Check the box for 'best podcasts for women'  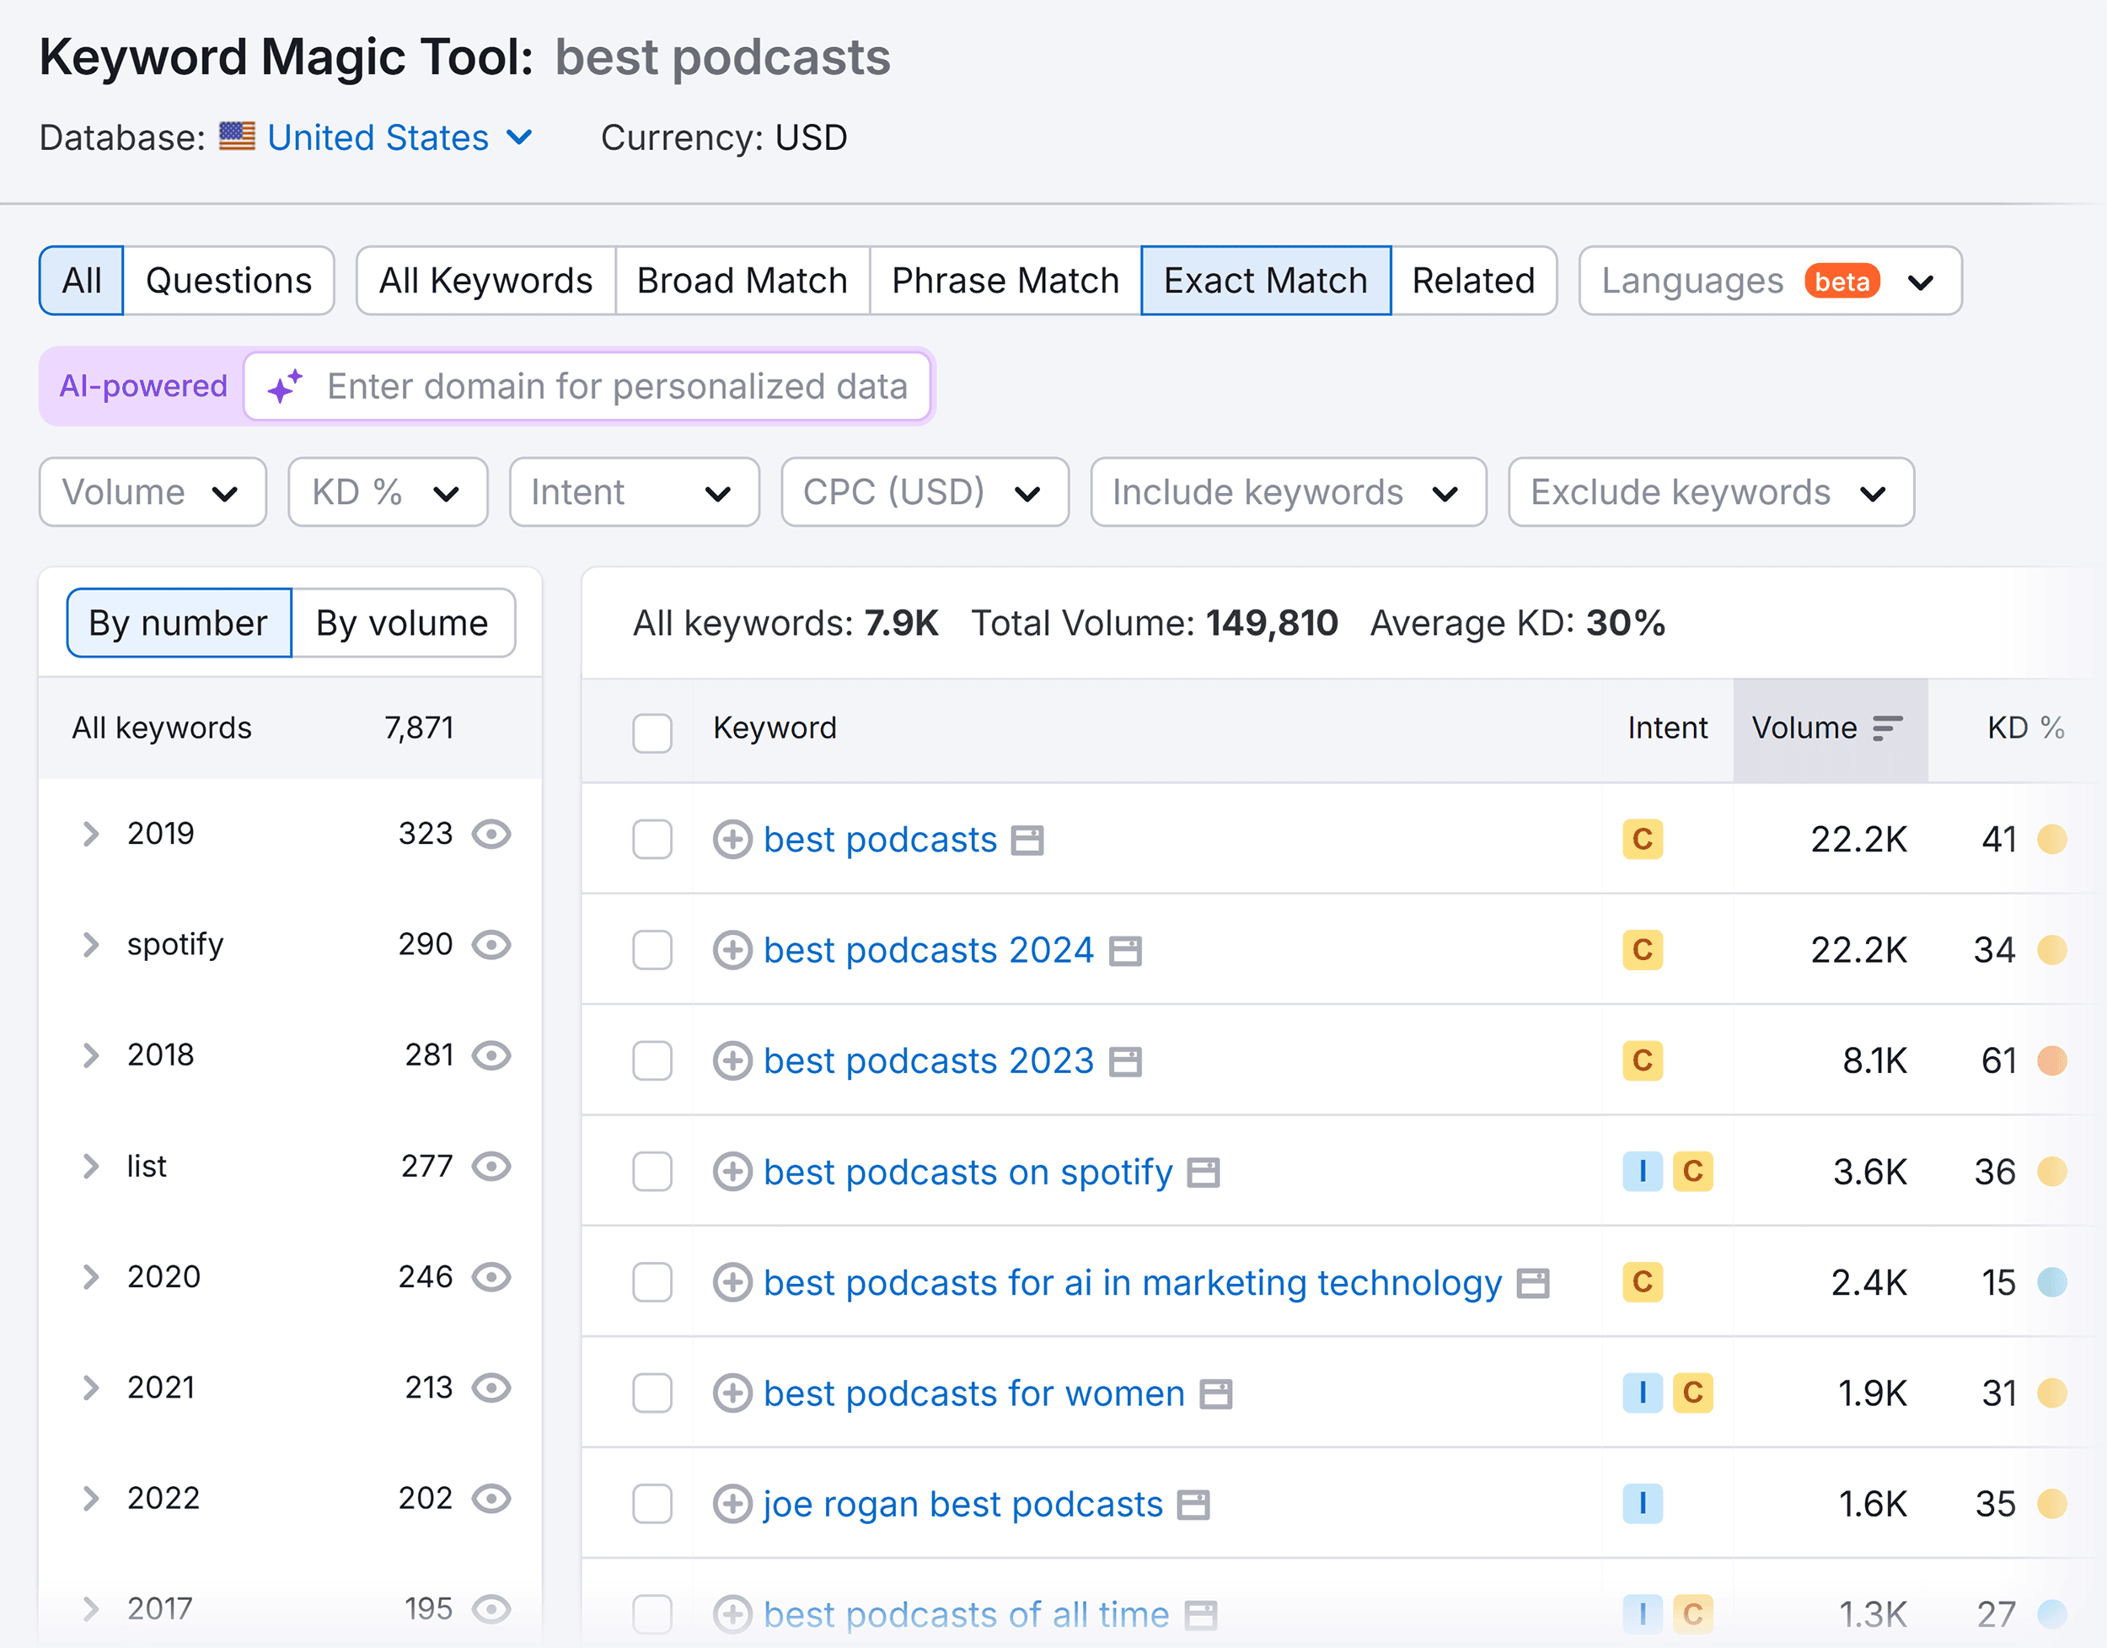[652, 1393]
